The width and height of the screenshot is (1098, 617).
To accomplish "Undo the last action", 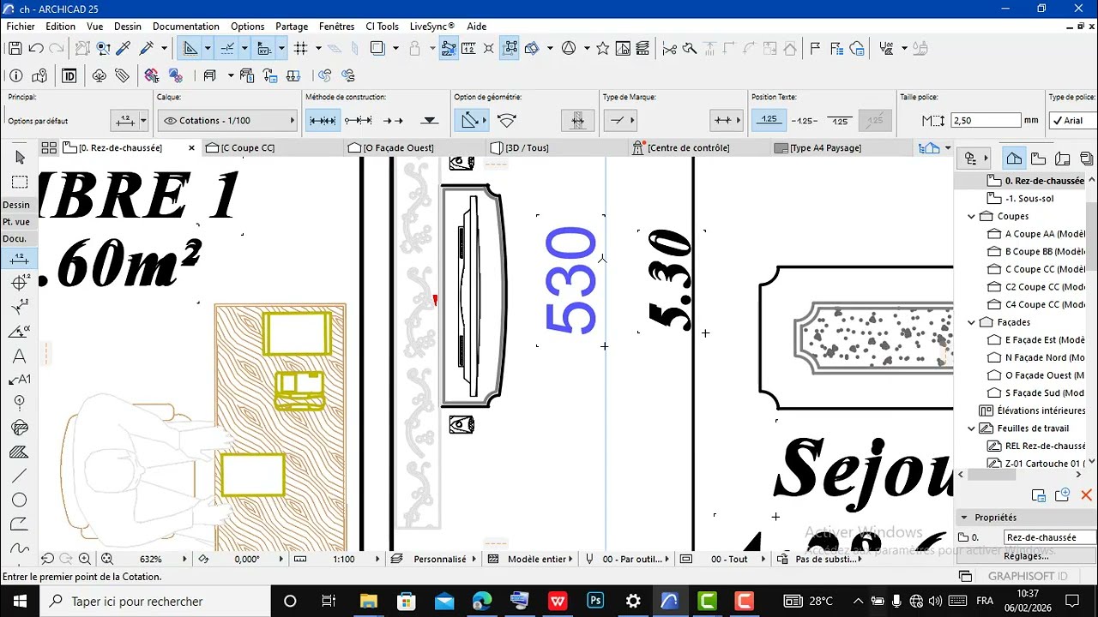I will [x=36, y=48].
